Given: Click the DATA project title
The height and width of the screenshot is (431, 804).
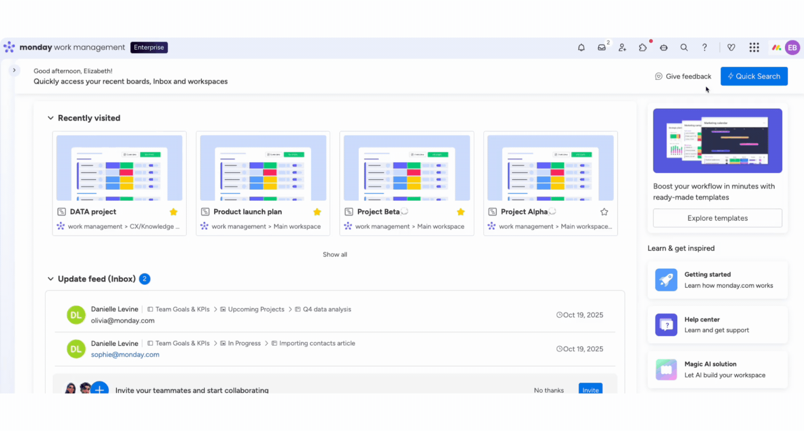Looking at the screenshot, I should [x=93, y=212].
